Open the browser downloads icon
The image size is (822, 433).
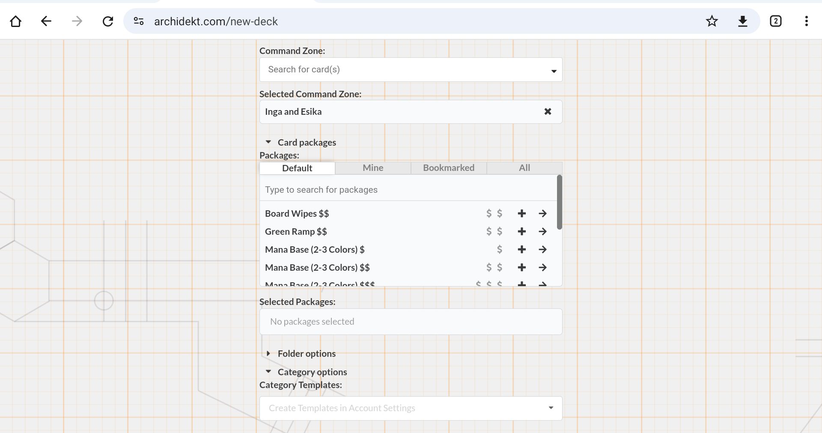click(x=743, y=21)
